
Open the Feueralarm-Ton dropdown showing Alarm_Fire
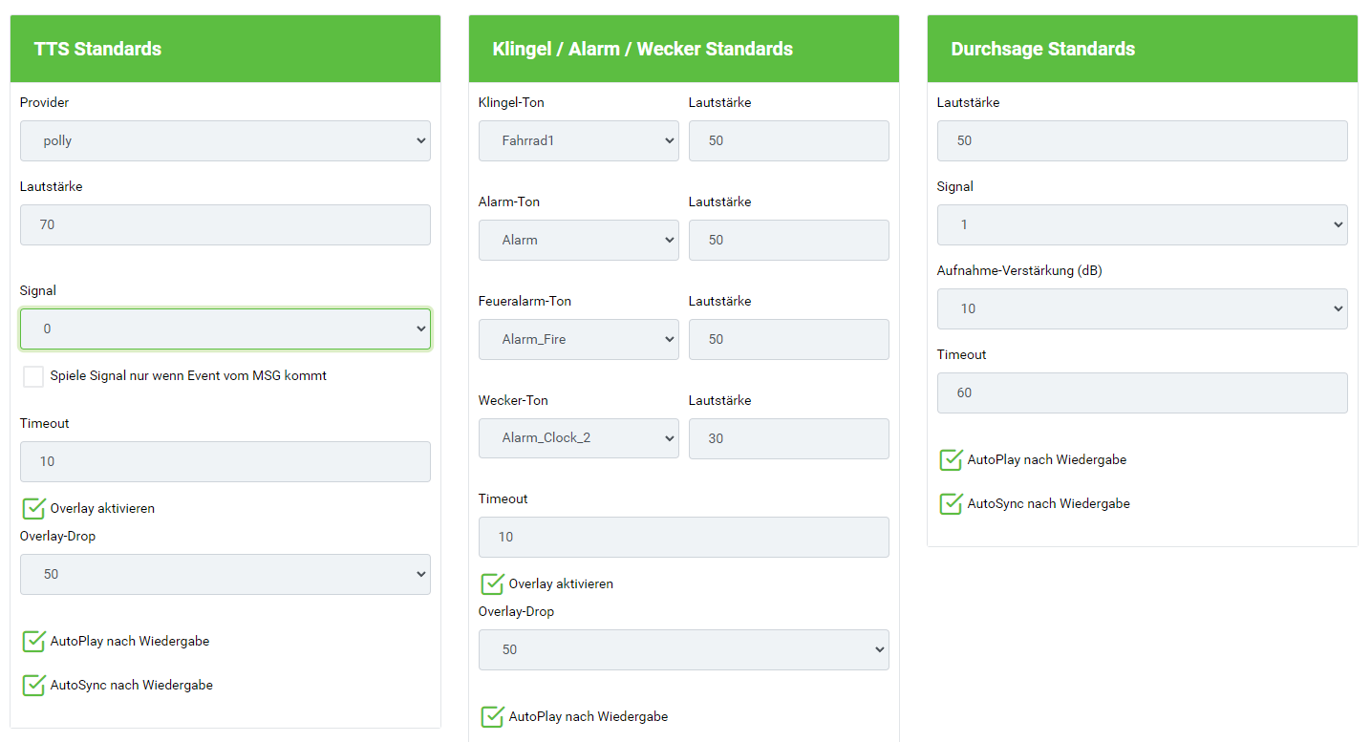tap(578, 339)
